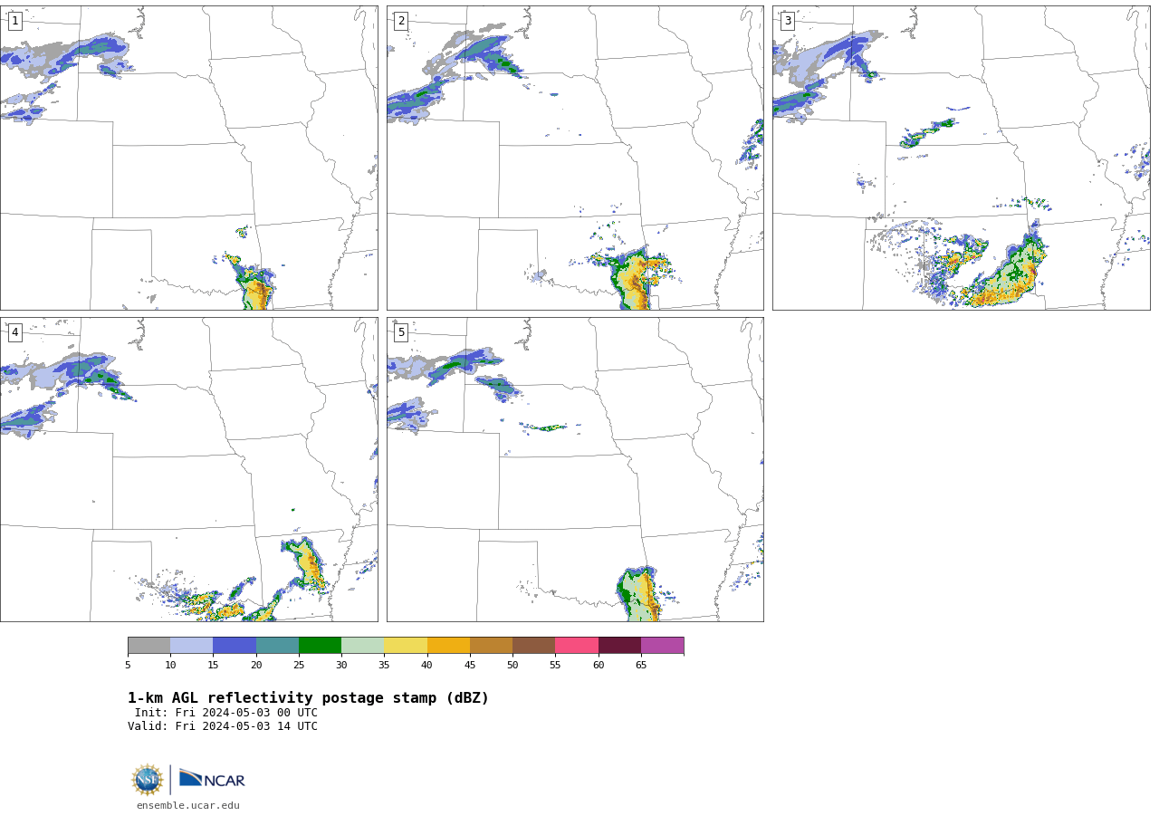Screen dimensions: 1159x816
Task: Click the purple 65+ dBZ swatch
Action: [x=663, y=646]
